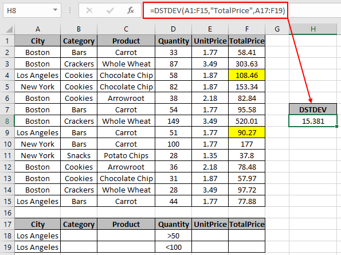Select column D header

(173, 29)
